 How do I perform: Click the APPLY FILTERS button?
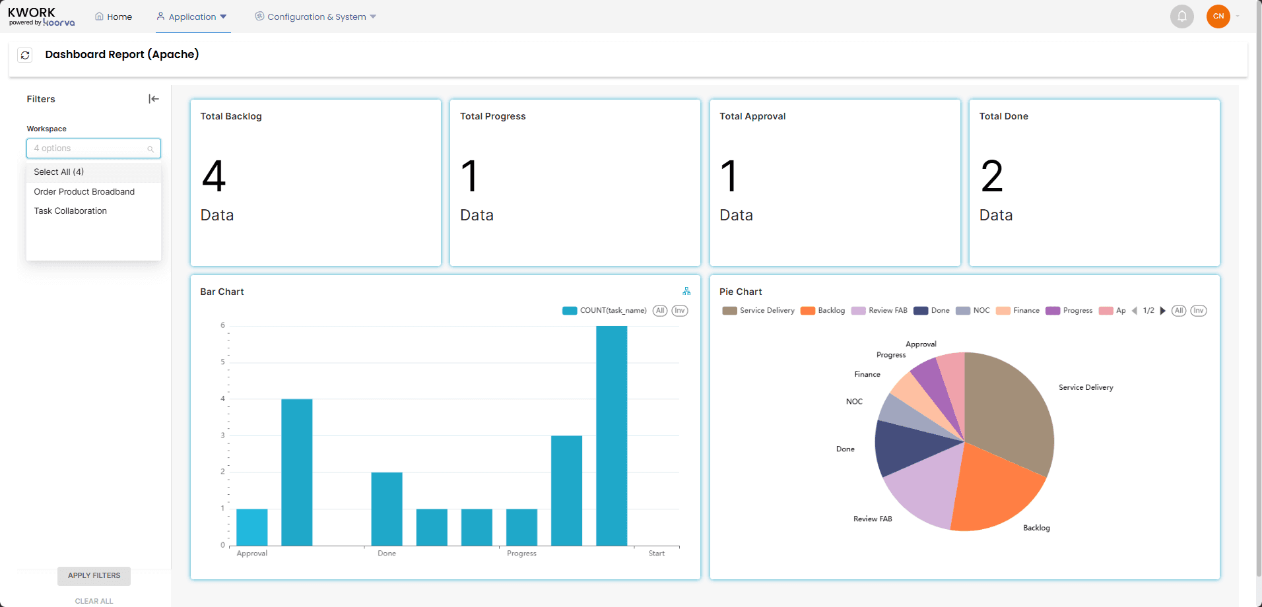[94, 576]
